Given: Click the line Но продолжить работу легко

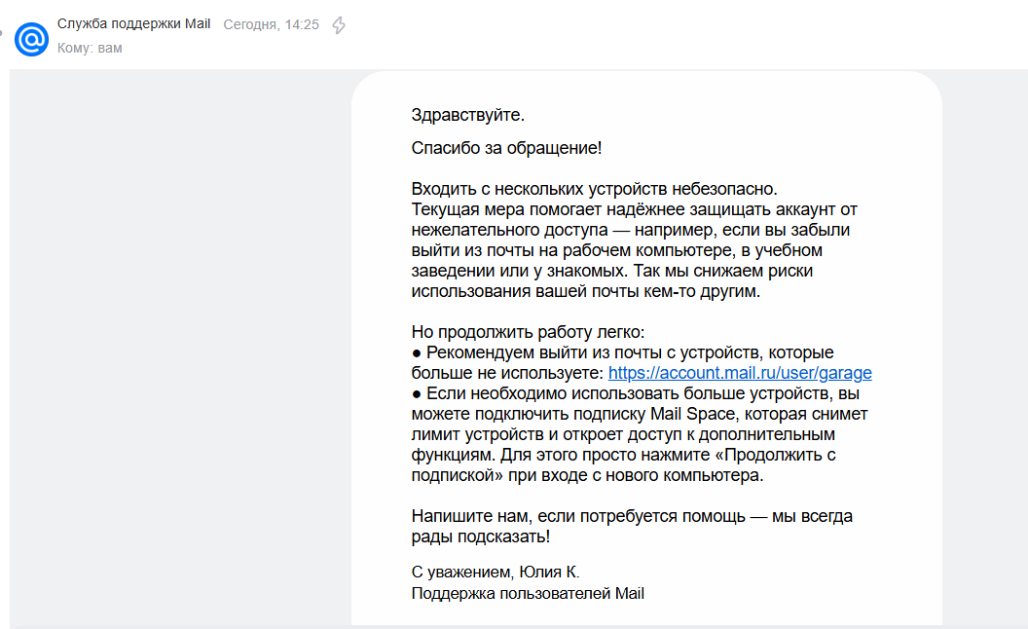Looking at the screenshot, I should [x=528, y=332].
